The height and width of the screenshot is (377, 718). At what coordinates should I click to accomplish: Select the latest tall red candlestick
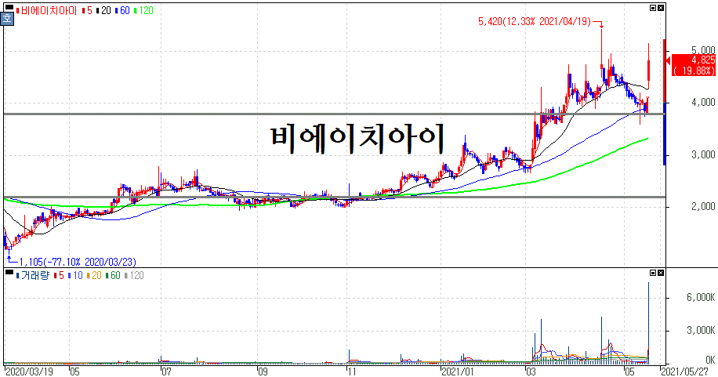point(649,67)
